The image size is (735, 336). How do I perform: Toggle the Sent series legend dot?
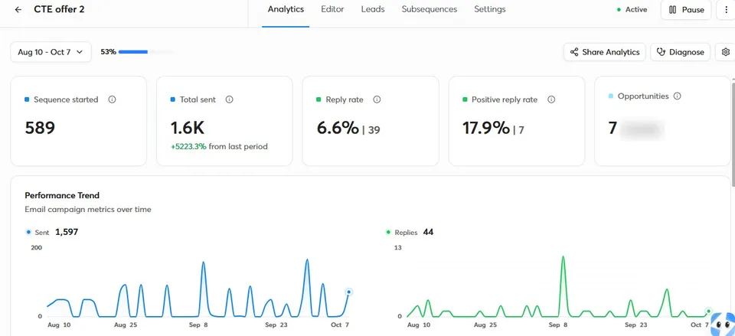pyautogui.click(x=28, y=232)
